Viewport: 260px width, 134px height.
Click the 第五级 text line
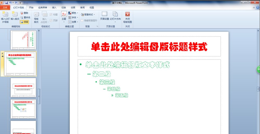pos(122,95)
